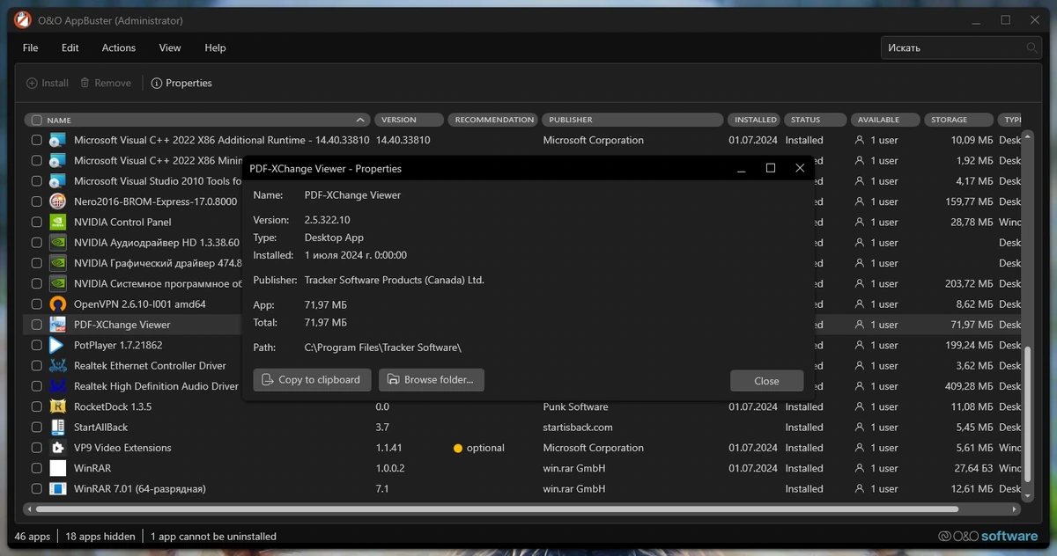Click the horizontal scrollbar of the app list
Image resolution: width=1057 pixels, height=556 pixels.
[497, 508]
